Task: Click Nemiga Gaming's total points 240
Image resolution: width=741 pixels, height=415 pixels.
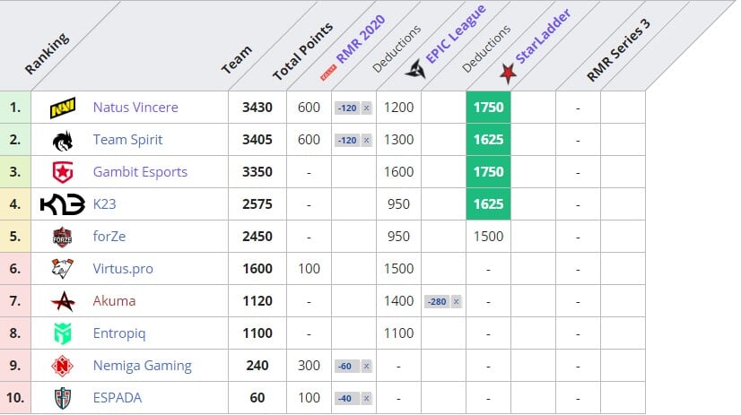Action: 257,366
